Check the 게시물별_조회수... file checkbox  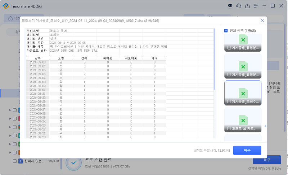pyautogui.click(x=229, y=101)
